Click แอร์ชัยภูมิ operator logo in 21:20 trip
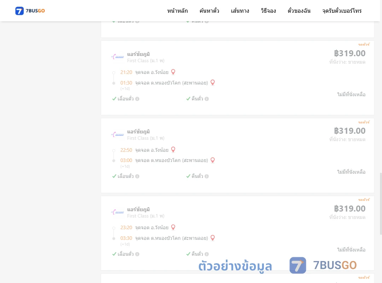The width and height of the screenshot is (382, 283). click(118, 57)
